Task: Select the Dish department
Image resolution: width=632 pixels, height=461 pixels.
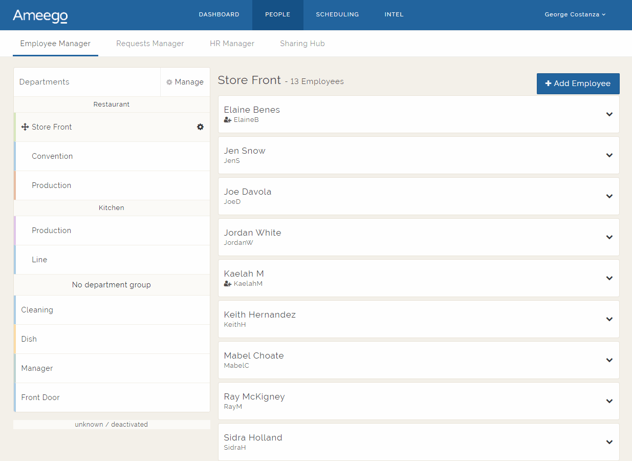Action: [29, 339]
